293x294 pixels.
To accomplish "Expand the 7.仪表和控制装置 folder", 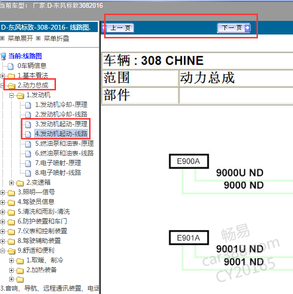I will click(x=2, y=232).
